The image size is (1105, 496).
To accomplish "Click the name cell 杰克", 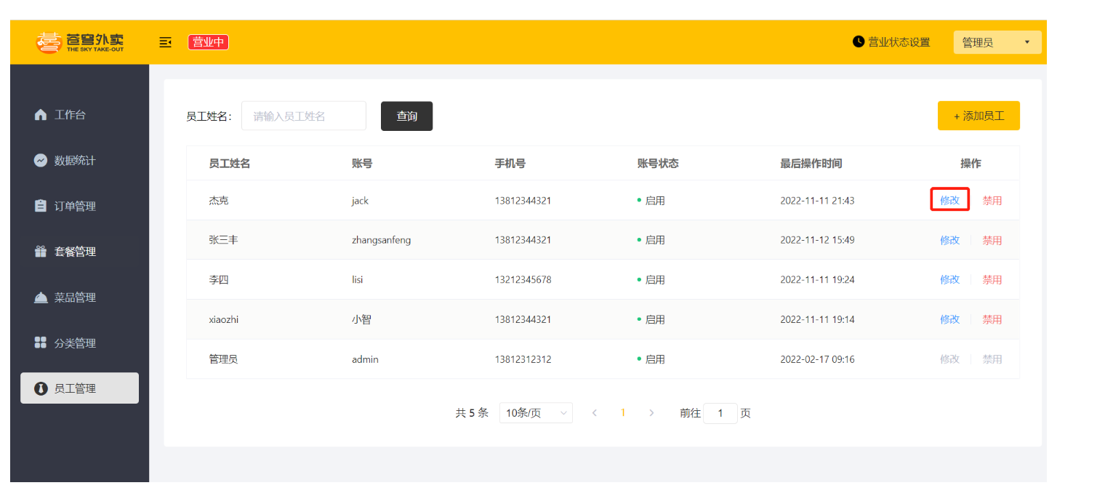I will coord(219,200).
